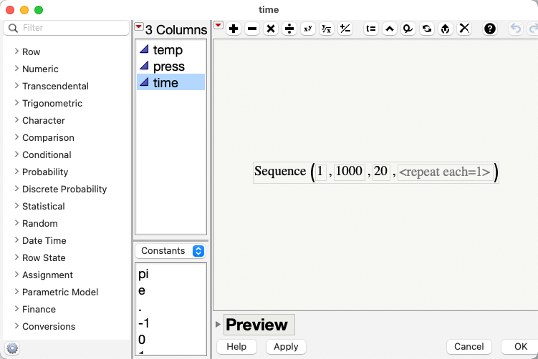Apply the power (x^y) operator

click(308, 29)
